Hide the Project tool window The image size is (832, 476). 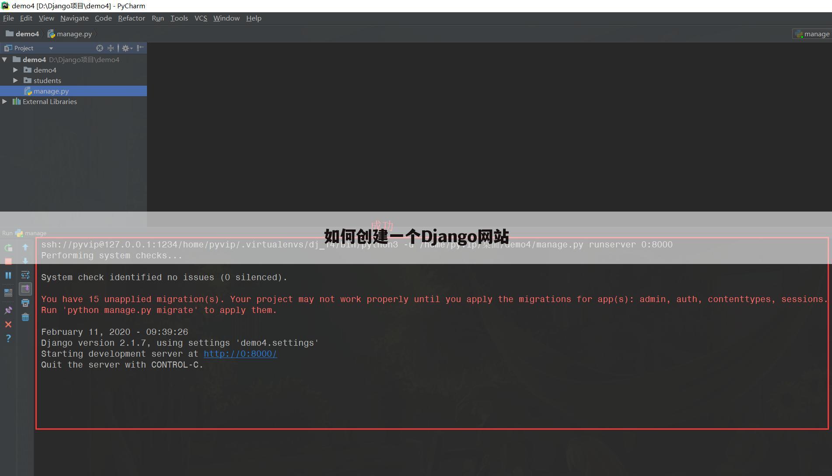[x=140, y=48]
